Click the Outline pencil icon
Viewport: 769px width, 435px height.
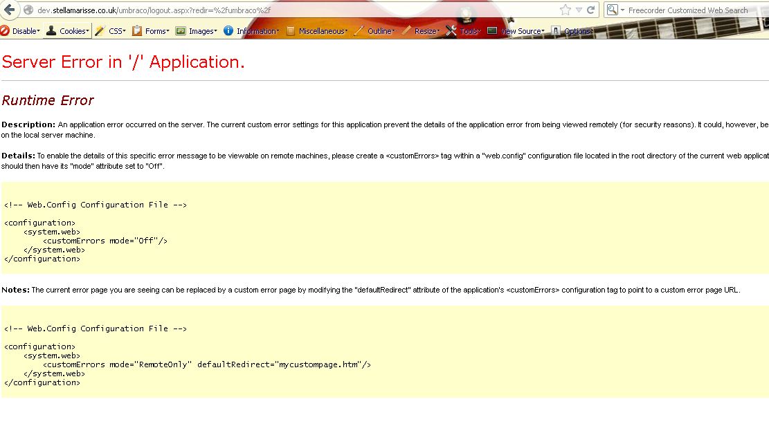coord(359,31)
